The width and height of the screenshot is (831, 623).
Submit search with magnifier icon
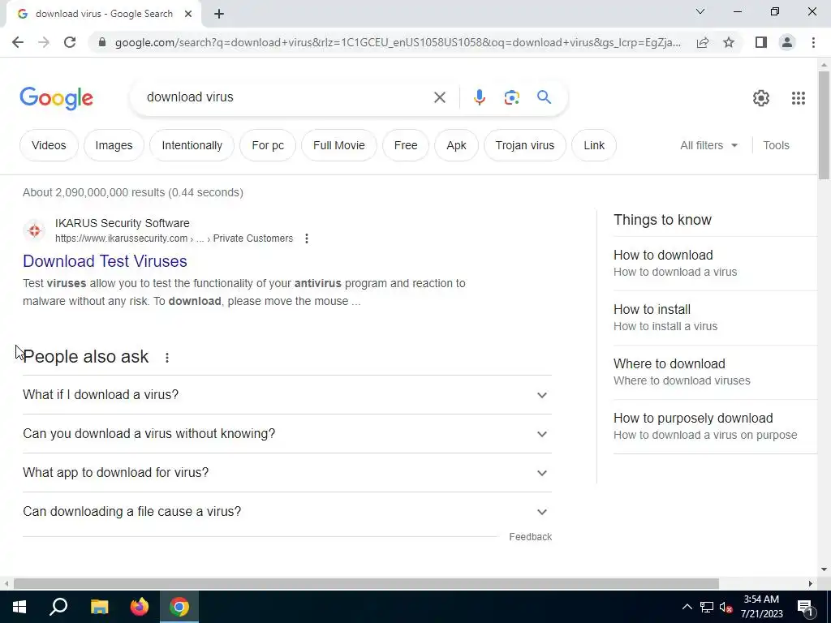point(544,97)
